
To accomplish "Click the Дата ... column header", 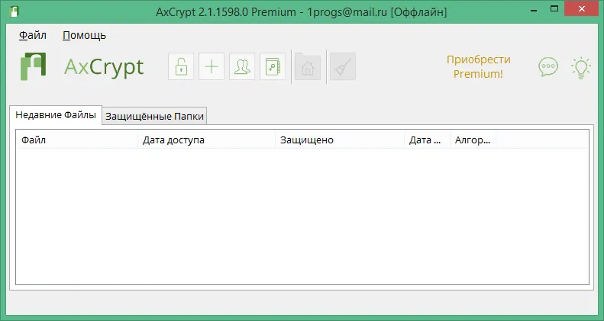I will pyautogui.click(x=427, y=140).
